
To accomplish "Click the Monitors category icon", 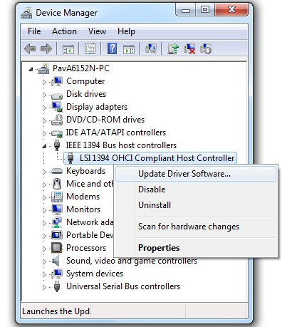I will pyautogui.click(x=57, y=209).
